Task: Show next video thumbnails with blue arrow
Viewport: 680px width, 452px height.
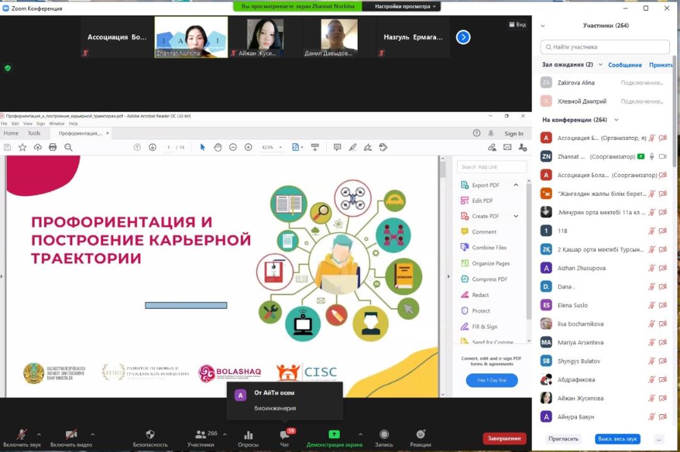Action: 463,37
